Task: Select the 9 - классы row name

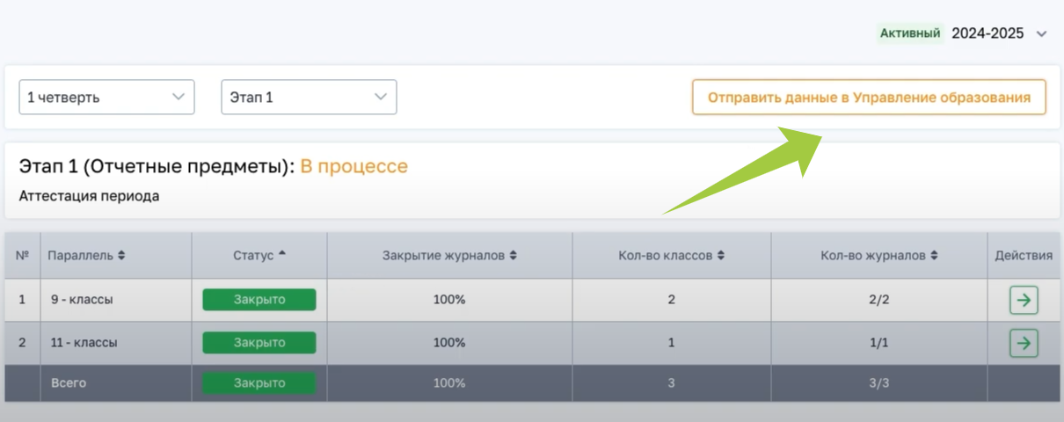Action: 82,300
